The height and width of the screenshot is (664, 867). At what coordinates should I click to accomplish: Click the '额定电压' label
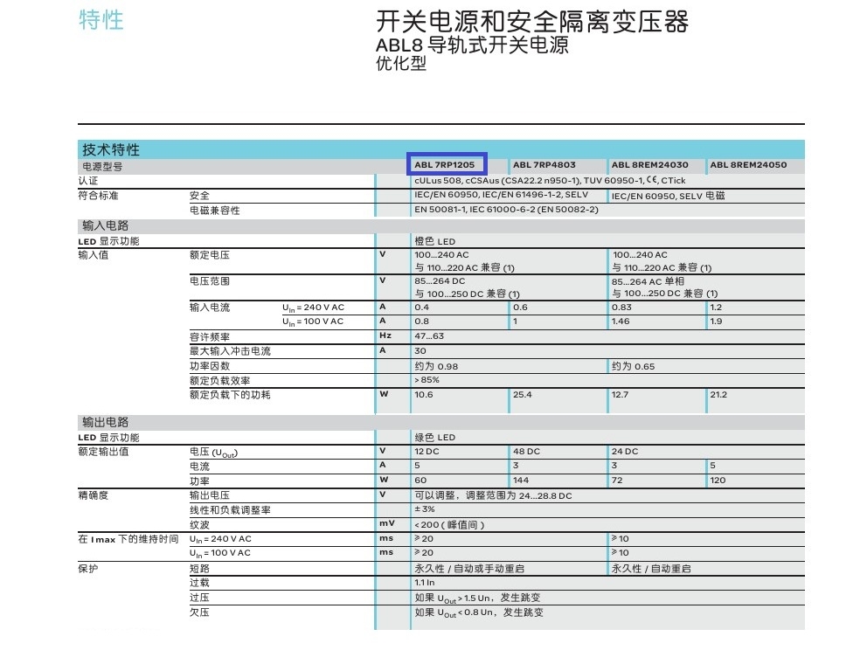point(210,255)
